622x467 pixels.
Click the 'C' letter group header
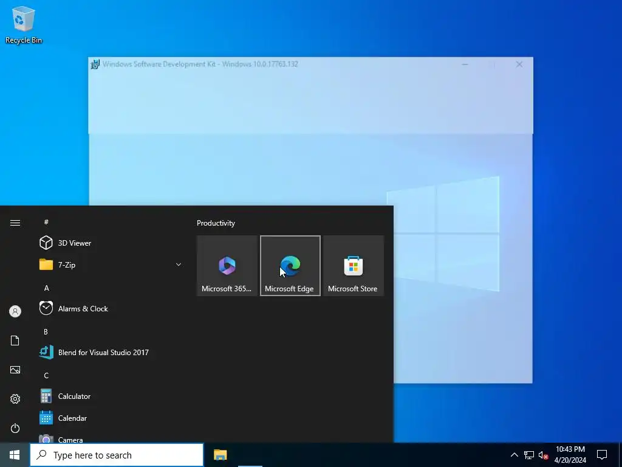[x=46, y=375]
